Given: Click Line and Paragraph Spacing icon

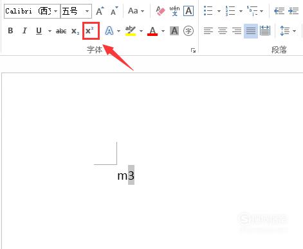Looking at the screenshot, I should pyautogui.click(x=285, y=31).
